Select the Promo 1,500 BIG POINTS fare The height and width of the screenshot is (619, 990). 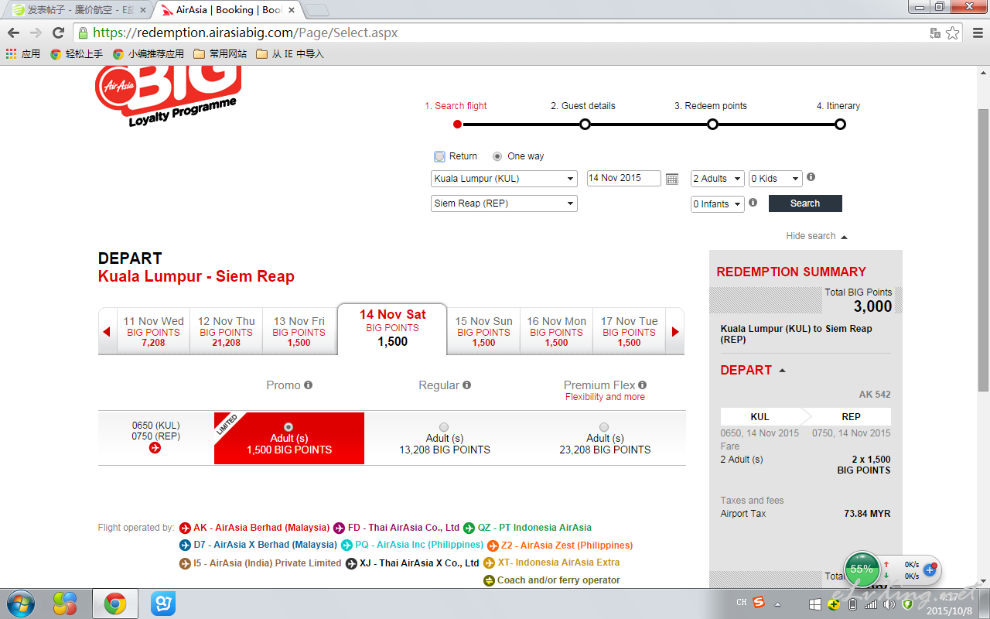(288, 427)
